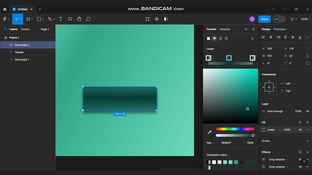Align vertical centers icon
The image size is (312, 175).
click(x=292, y=37)
